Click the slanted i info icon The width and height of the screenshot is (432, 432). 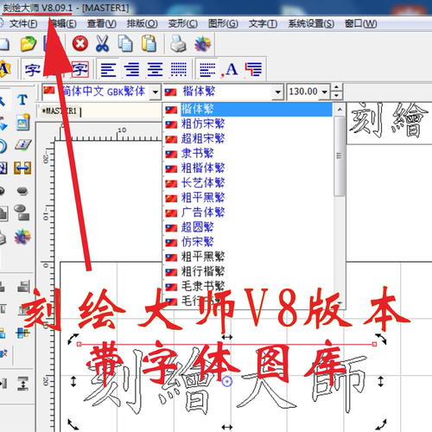(x=23, y=144)
